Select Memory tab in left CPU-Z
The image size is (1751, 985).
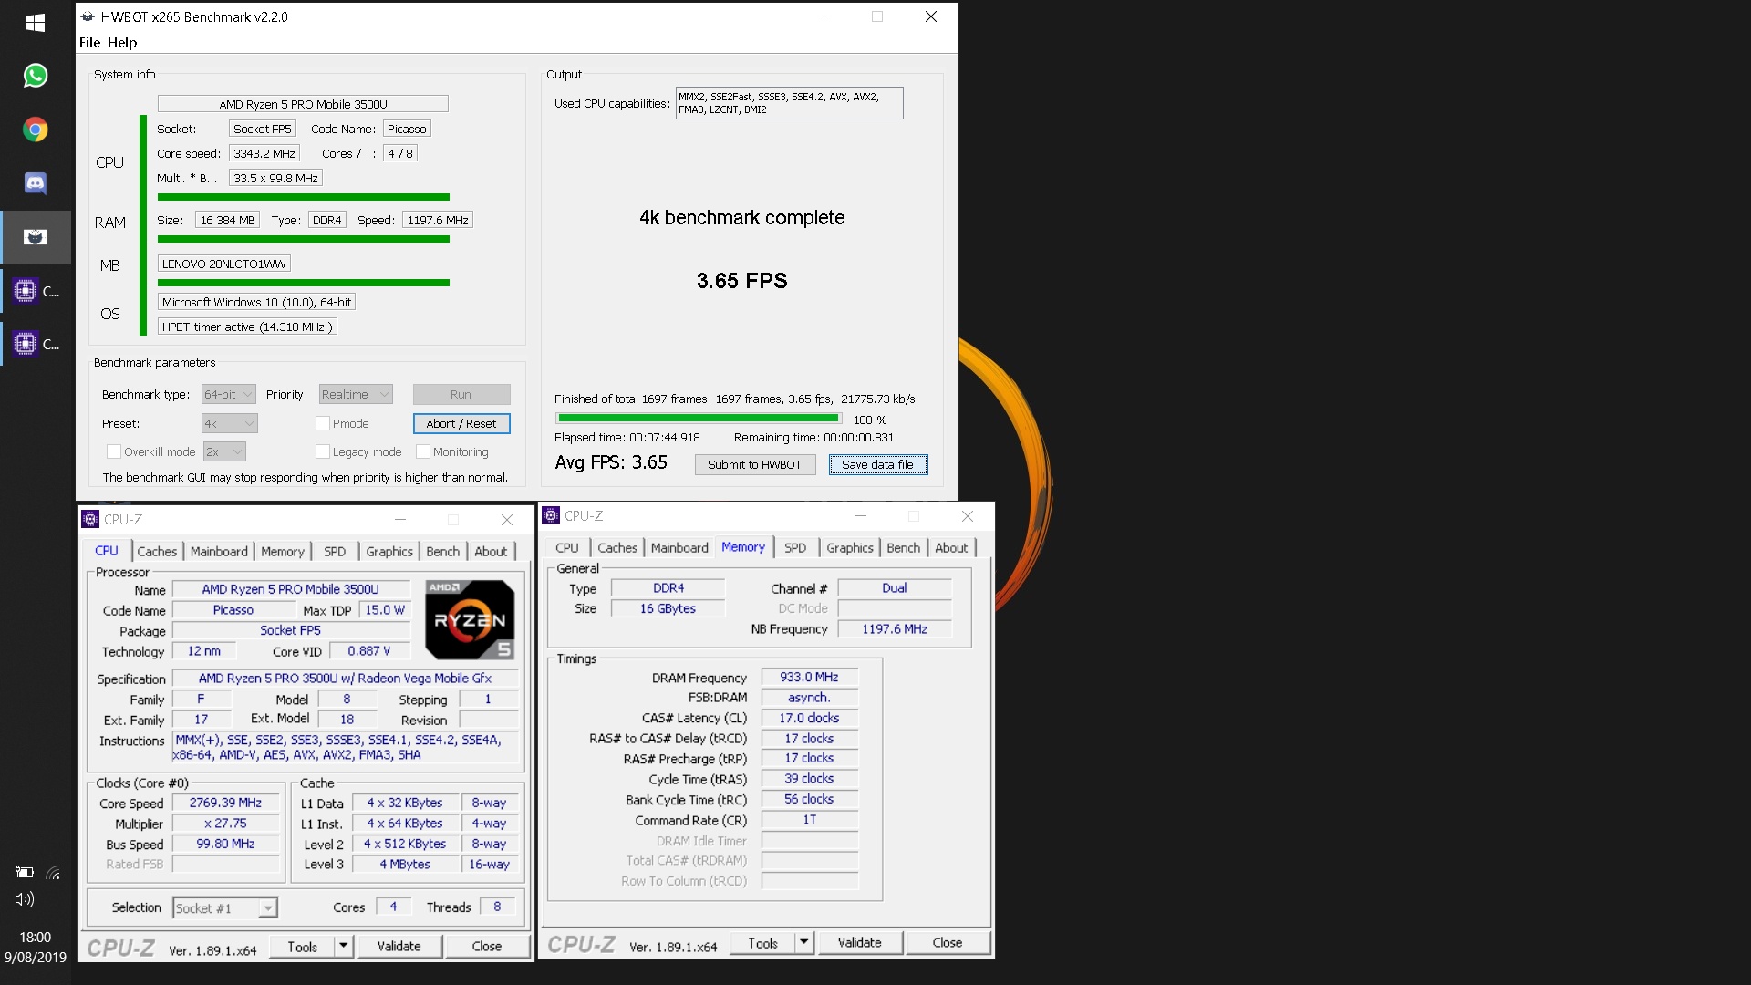(x=283, y=551)
